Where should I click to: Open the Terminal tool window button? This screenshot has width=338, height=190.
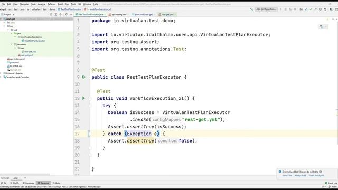tap(43, 183)
